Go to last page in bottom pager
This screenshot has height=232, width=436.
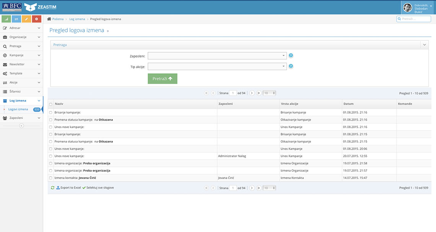[259, 188]
